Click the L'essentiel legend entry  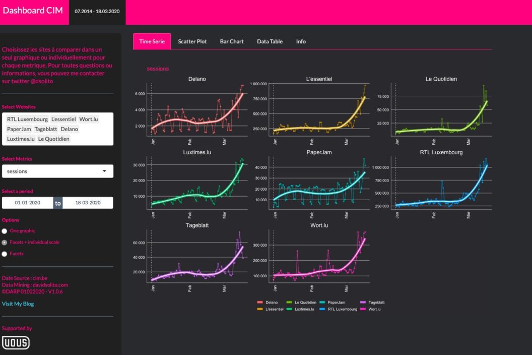274,309
